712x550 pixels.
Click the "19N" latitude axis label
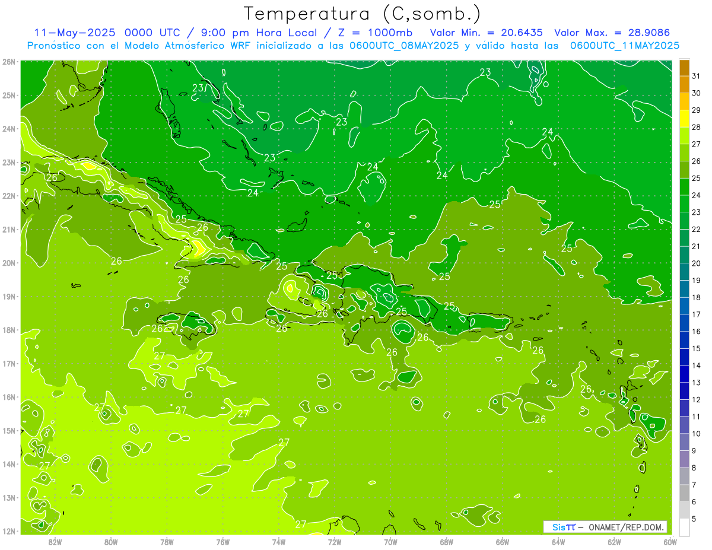tap(9, 297)
